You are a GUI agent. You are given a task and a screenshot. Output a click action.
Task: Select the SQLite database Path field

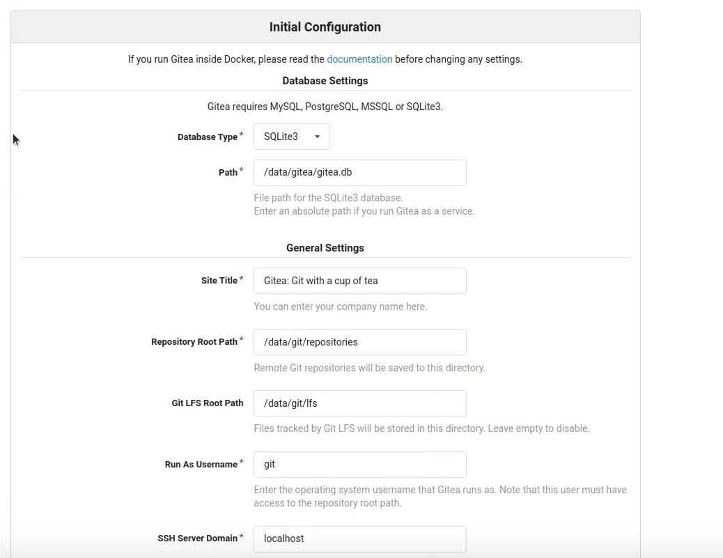pyautogui.click(x=359, y=172)
